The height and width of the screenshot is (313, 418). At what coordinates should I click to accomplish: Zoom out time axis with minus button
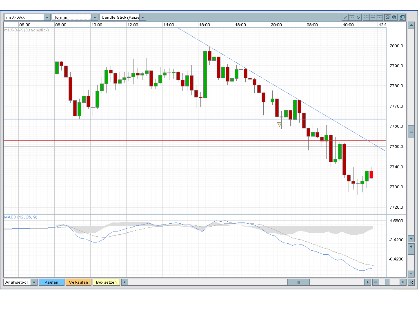pyautogui.click(x=376, y=282)
